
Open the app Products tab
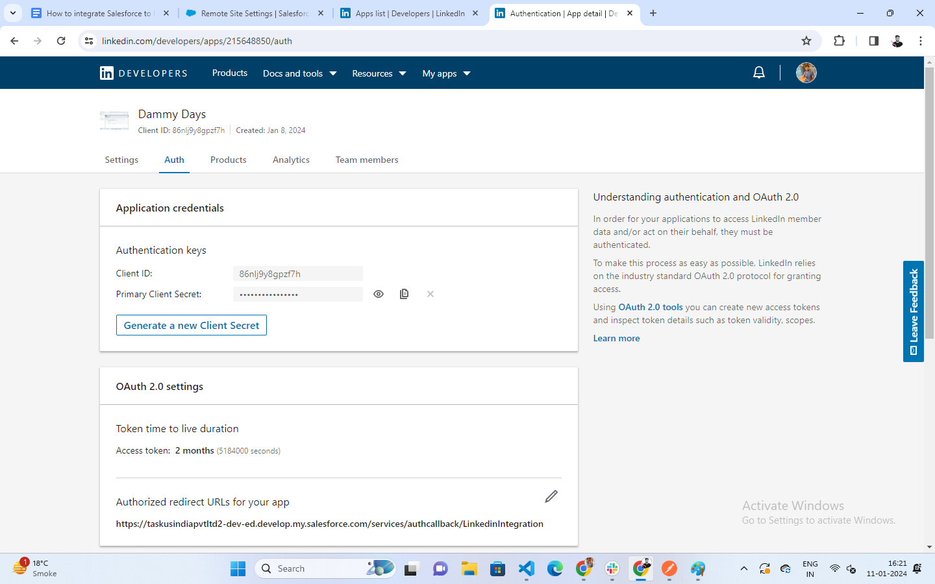229,160
